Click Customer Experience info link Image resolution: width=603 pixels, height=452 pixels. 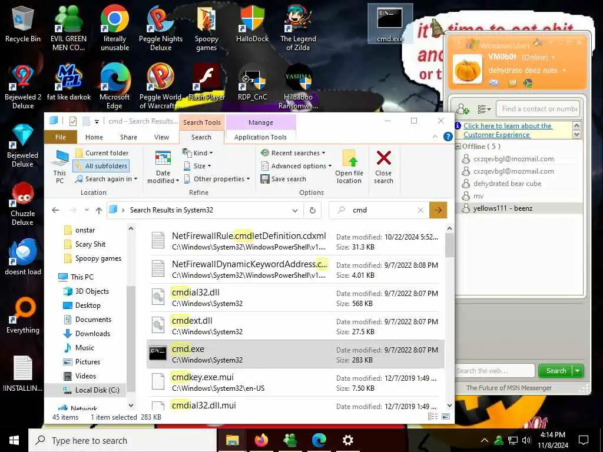tap(507, 130)
